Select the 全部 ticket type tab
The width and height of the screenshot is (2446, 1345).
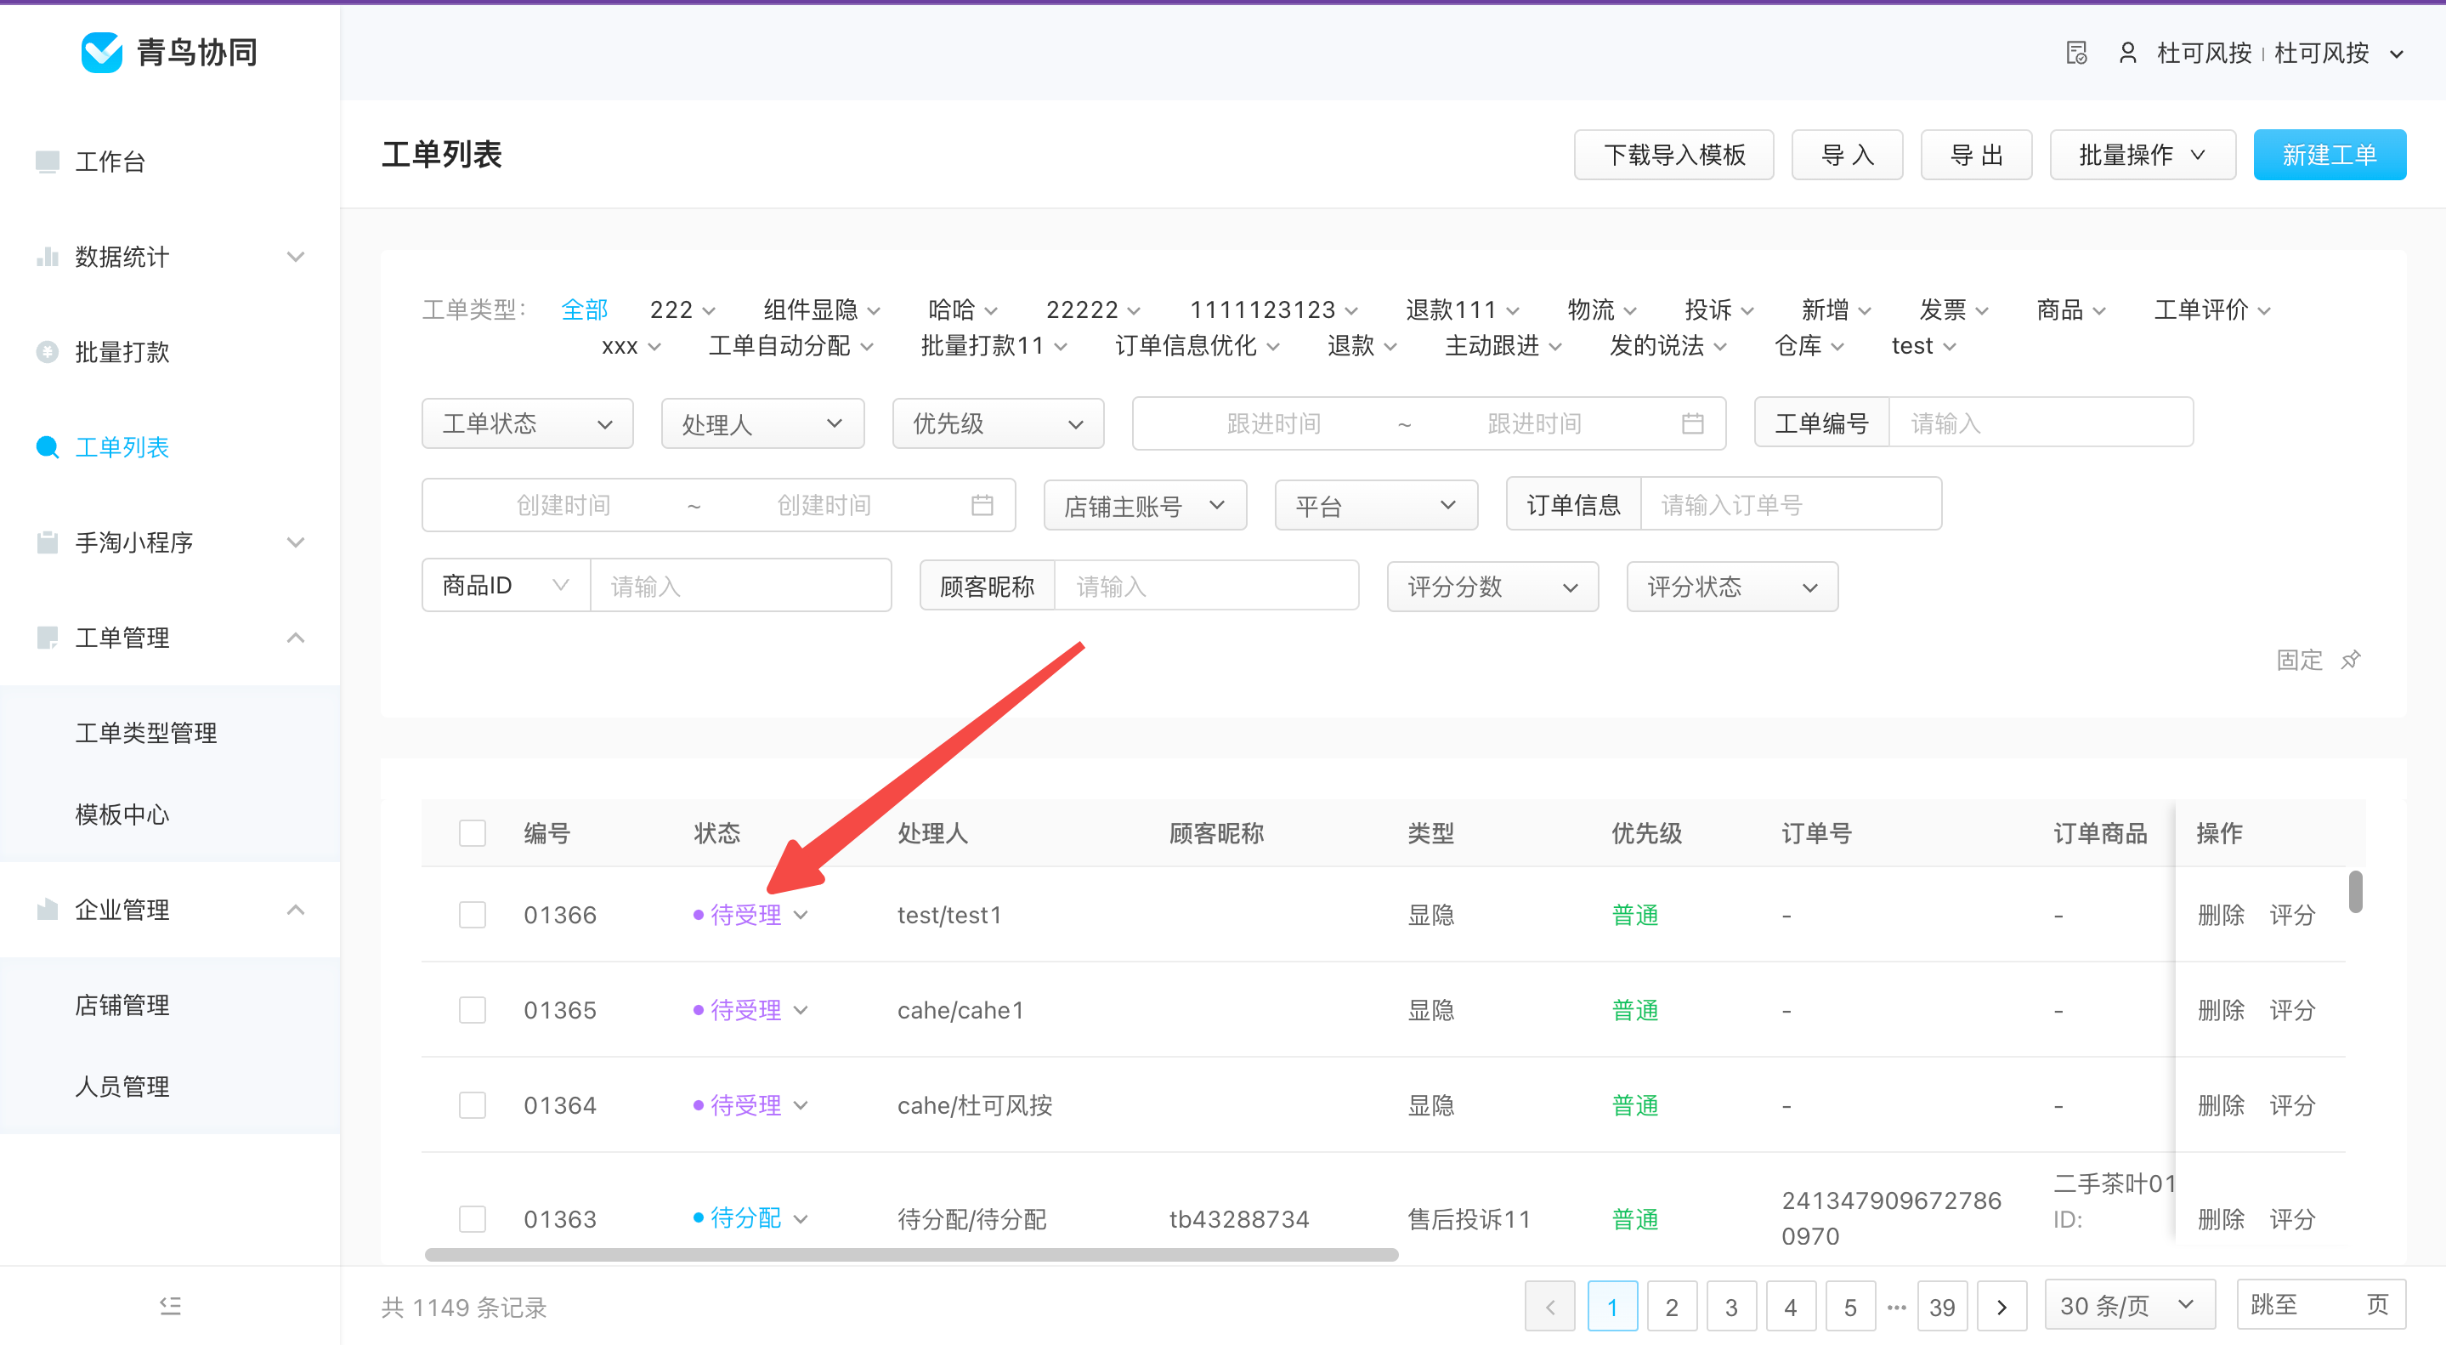tap(584, 309)
